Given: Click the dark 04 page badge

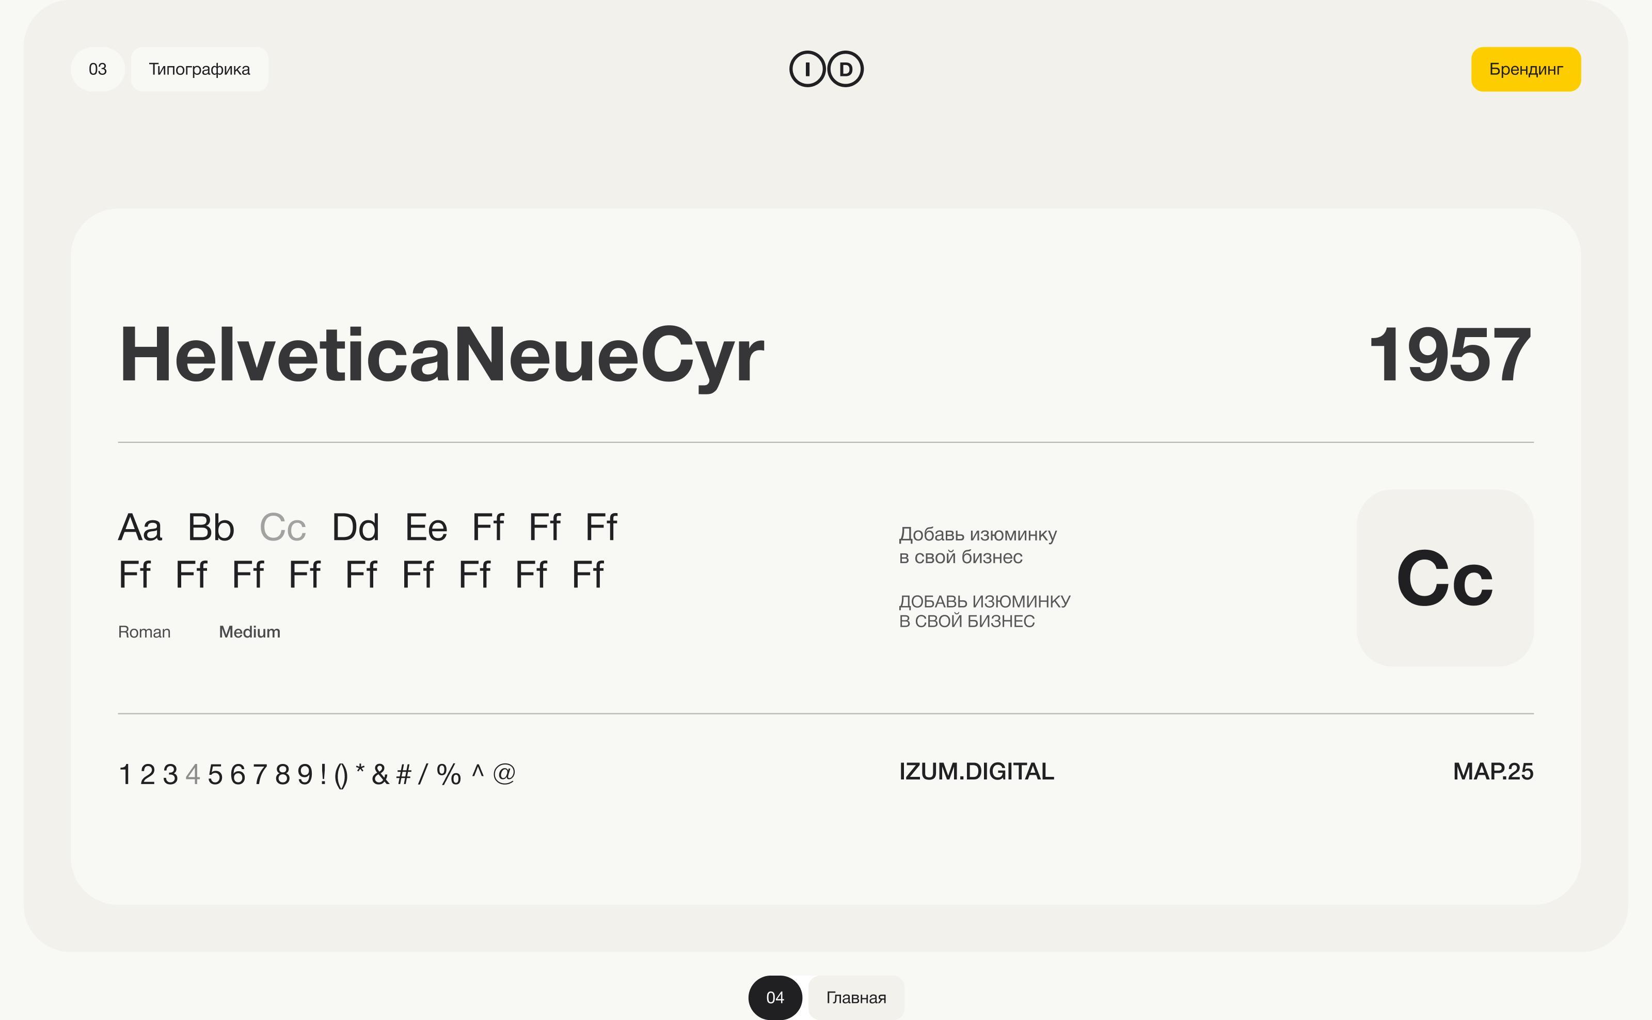Looking at the screenshot, I should point(774,997).
